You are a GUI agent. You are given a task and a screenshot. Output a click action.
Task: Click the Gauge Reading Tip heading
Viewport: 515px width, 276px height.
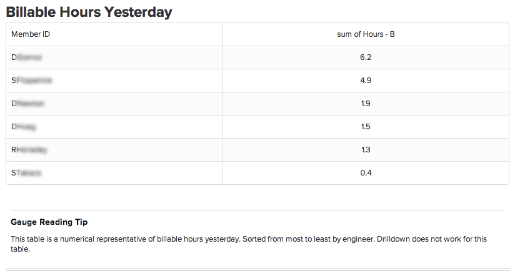point(49,222)
